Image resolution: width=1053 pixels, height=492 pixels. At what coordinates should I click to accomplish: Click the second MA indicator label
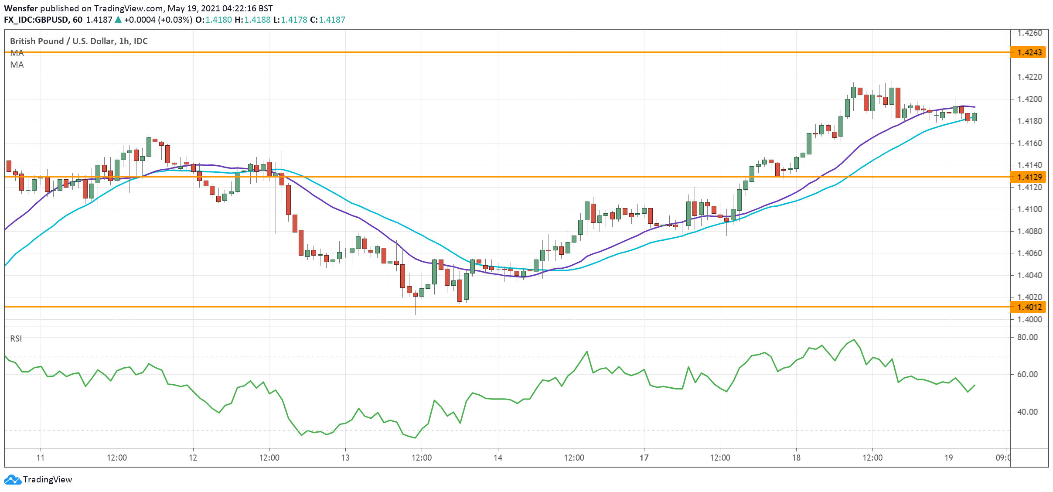pyautogui.click(x=17, y=65)
